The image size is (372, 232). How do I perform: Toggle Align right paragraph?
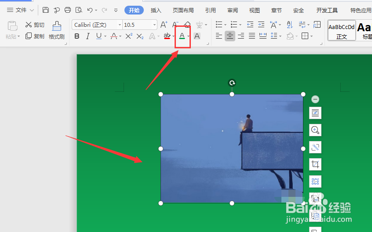(x=241, y=36)
